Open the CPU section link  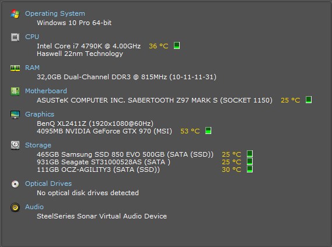click(32, 37)
